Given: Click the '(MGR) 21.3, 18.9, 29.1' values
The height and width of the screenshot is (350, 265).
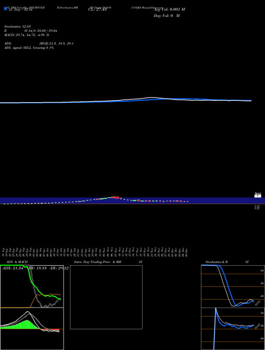Looking at the screenshot, I should pyautogui.click(x=56, y=43).
